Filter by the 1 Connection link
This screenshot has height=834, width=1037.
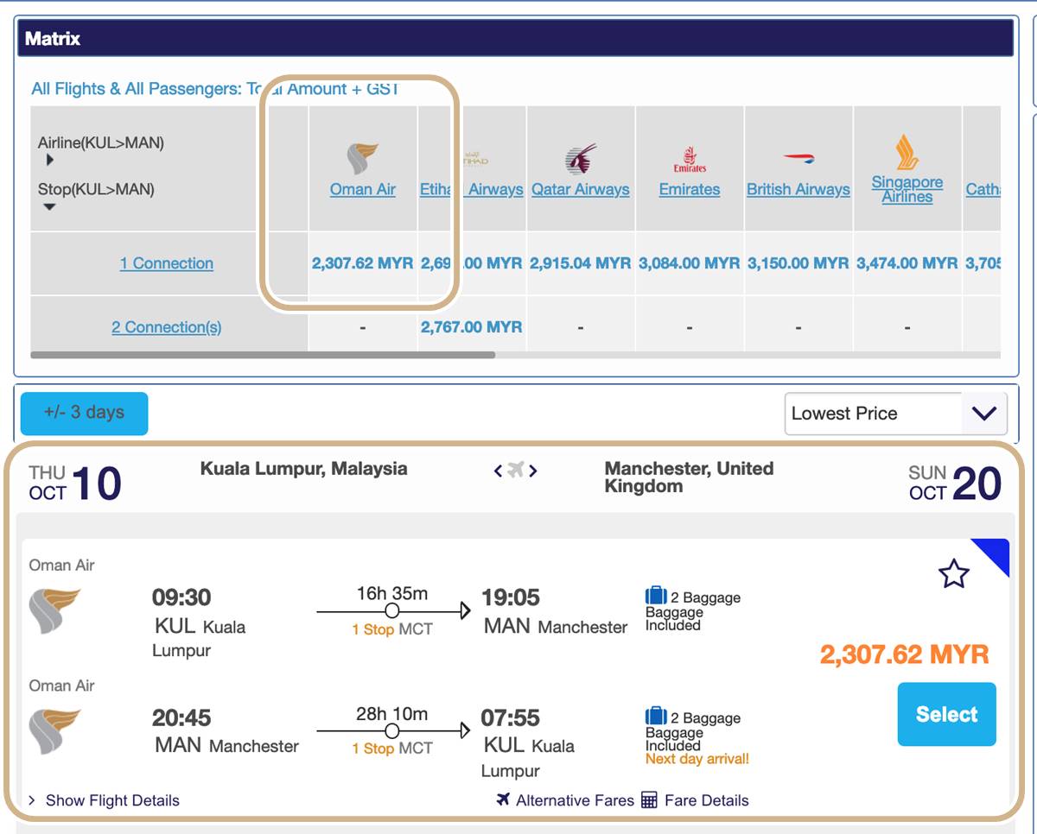(x=167, y=263)
